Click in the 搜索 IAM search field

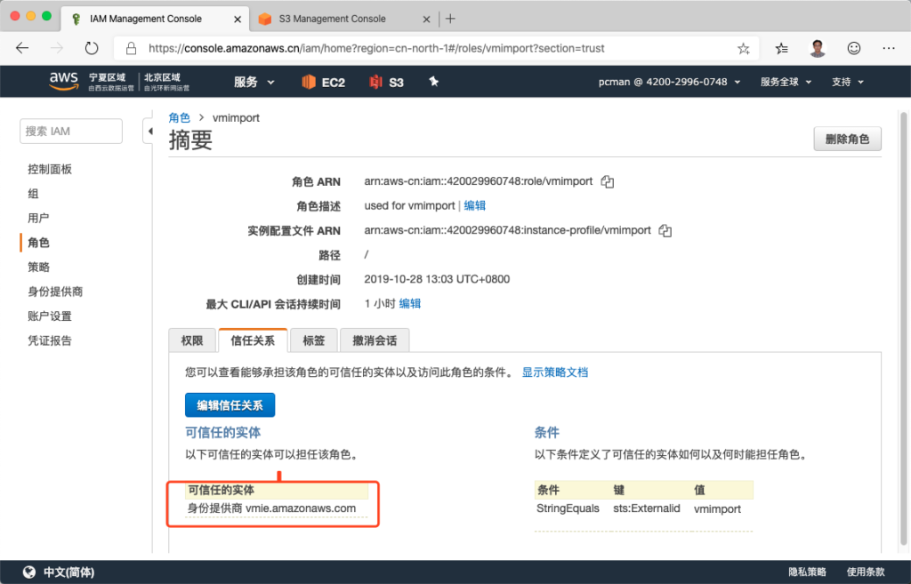click(x=70, y=132)
